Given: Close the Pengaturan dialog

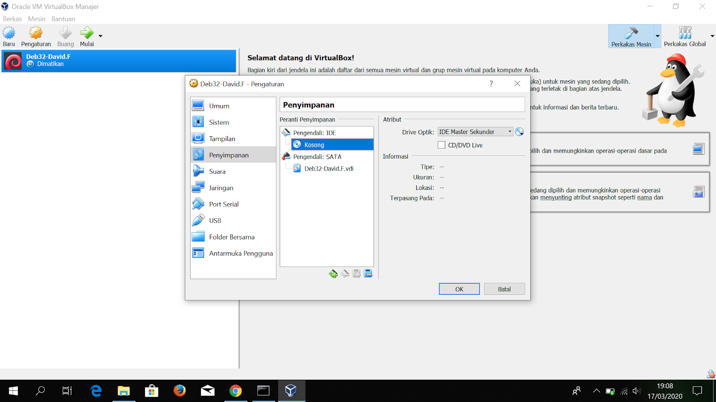Looking at the screenshot, I should [x=517, y=84].
